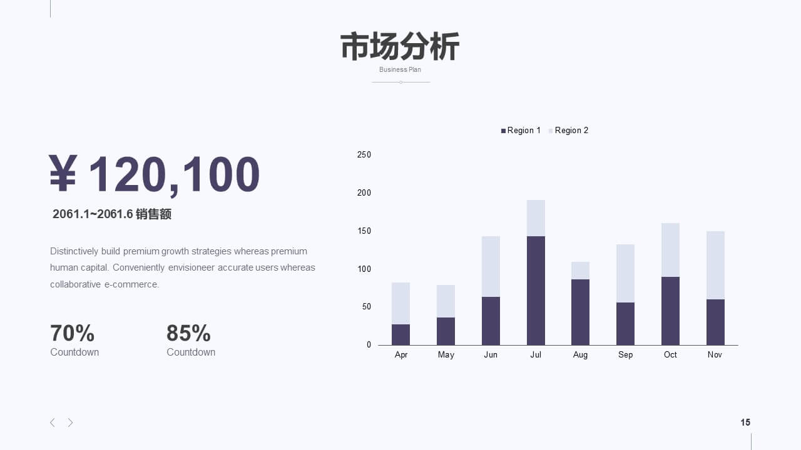Click the dark Jul bar segment
This screenshot has height=450, width=801.
click(536, 291)
